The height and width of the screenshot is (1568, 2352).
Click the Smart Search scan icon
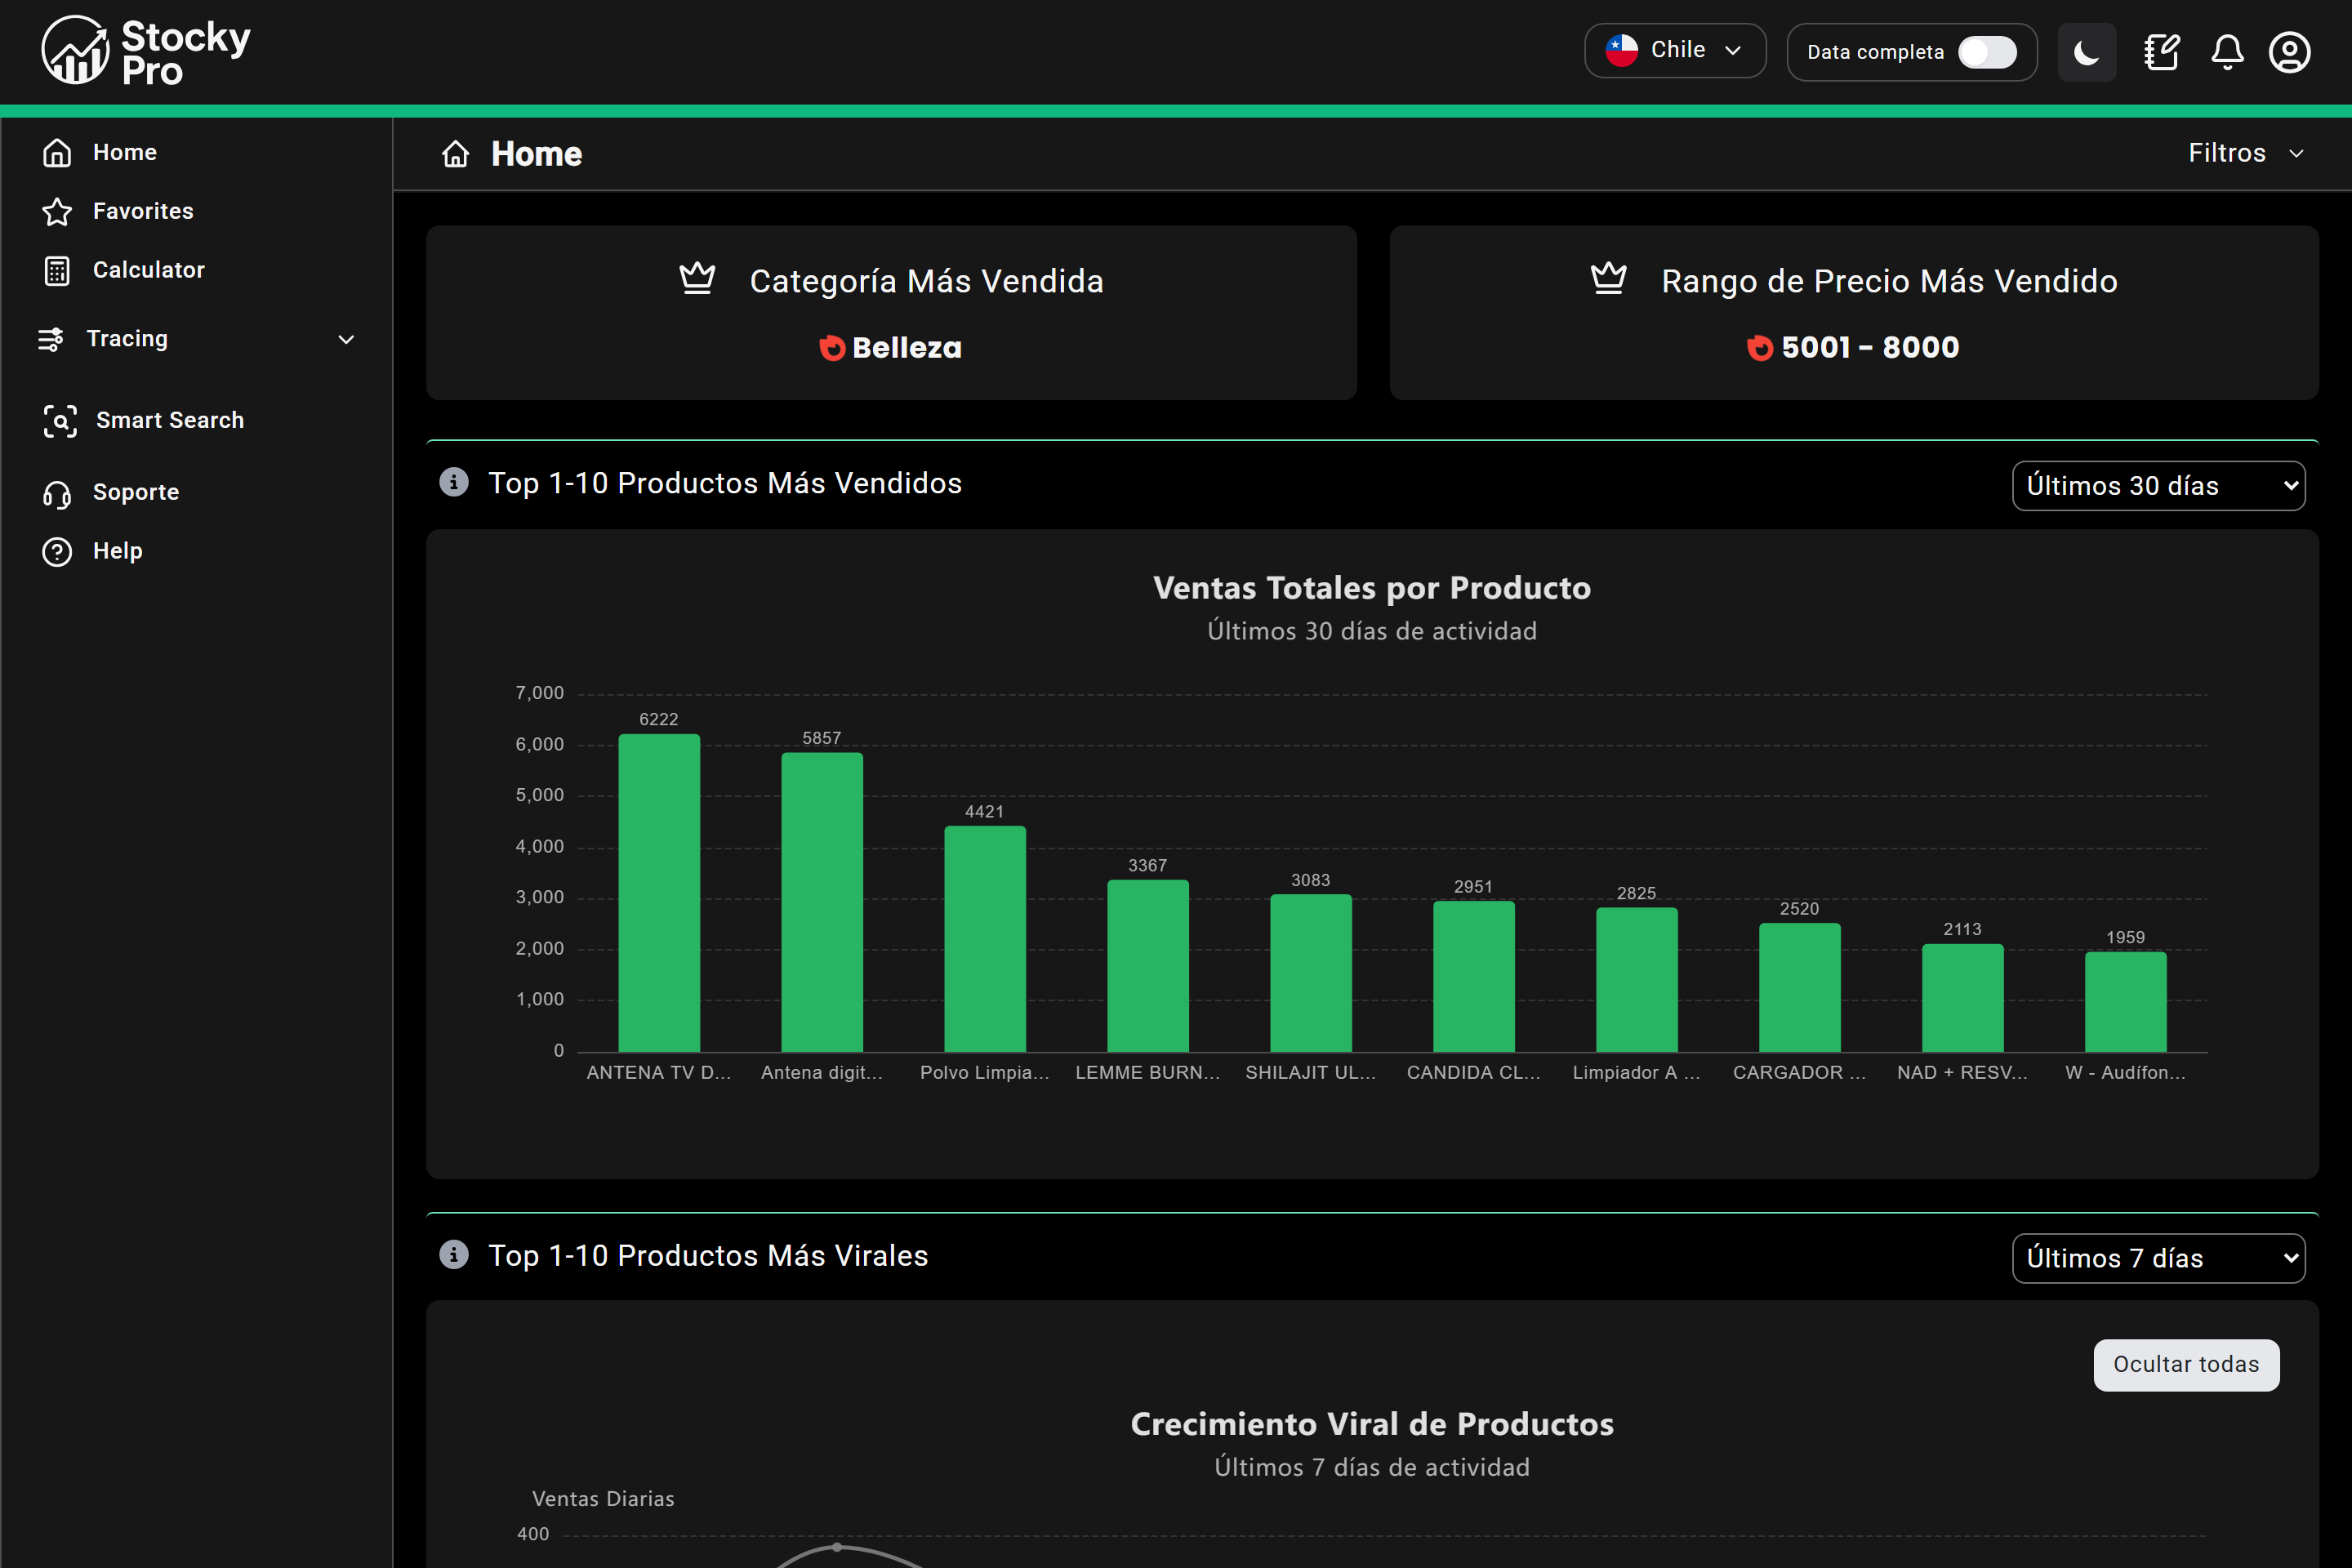(x=60, y=420)
